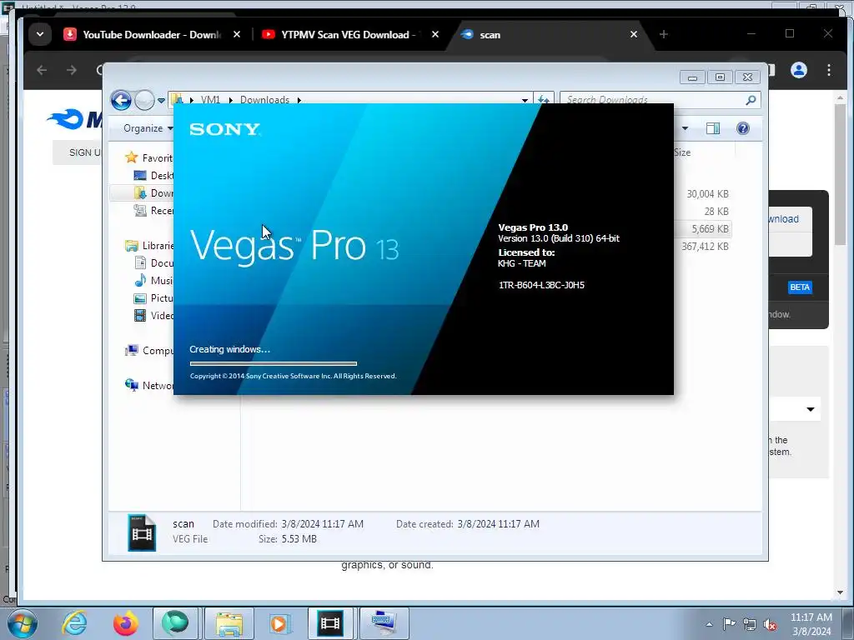The width and height of the screenshot is (854, 640).
Task: Show hidden system tray icons
Action: coord(709,624)
